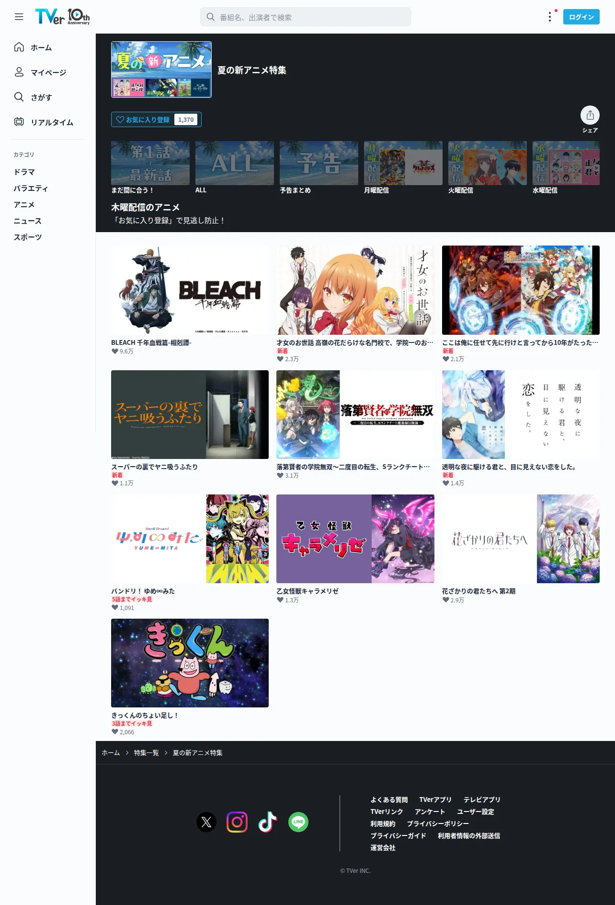This screenshot has width=615, height=905.
Task: Click heart icon under 花ざかりの君たちへ 第2期
Action: pos(446,600)
